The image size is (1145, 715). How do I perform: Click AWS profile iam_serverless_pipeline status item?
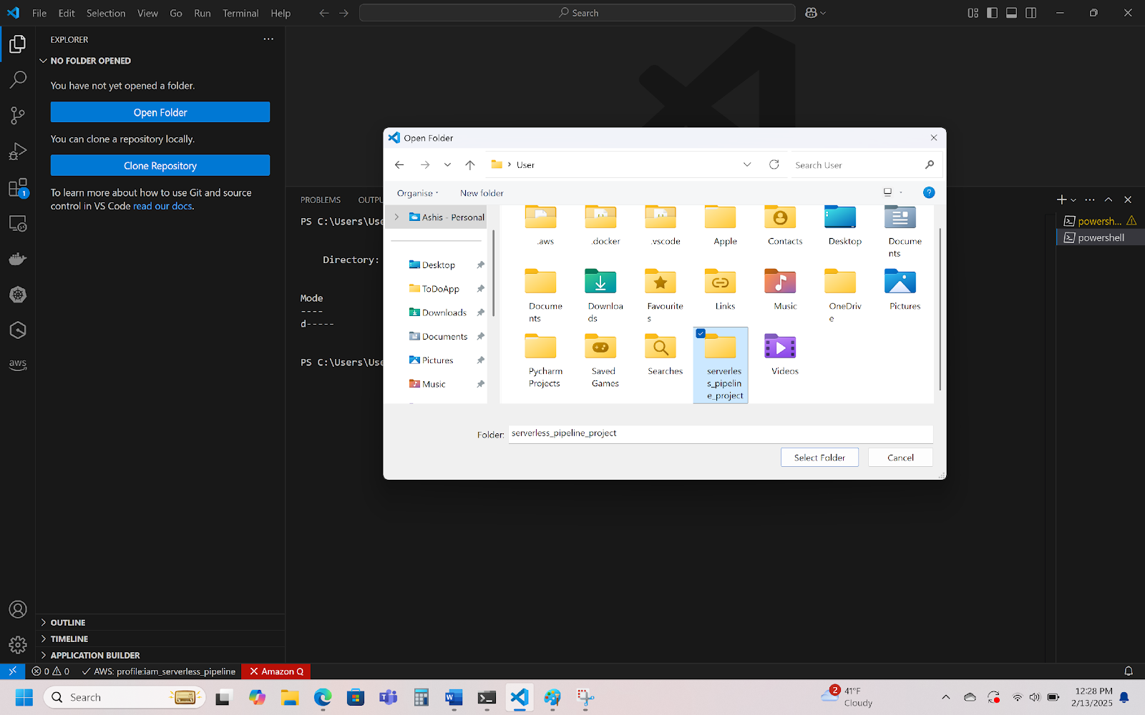point(159,671)
